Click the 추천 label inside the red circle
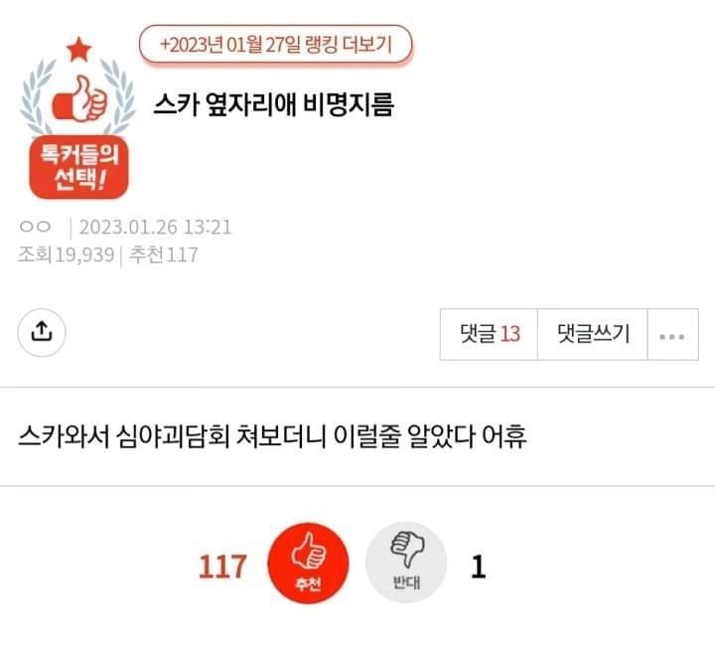Viewport: 715px width, 660px height. pyautogui.click(x=308, y=583)
